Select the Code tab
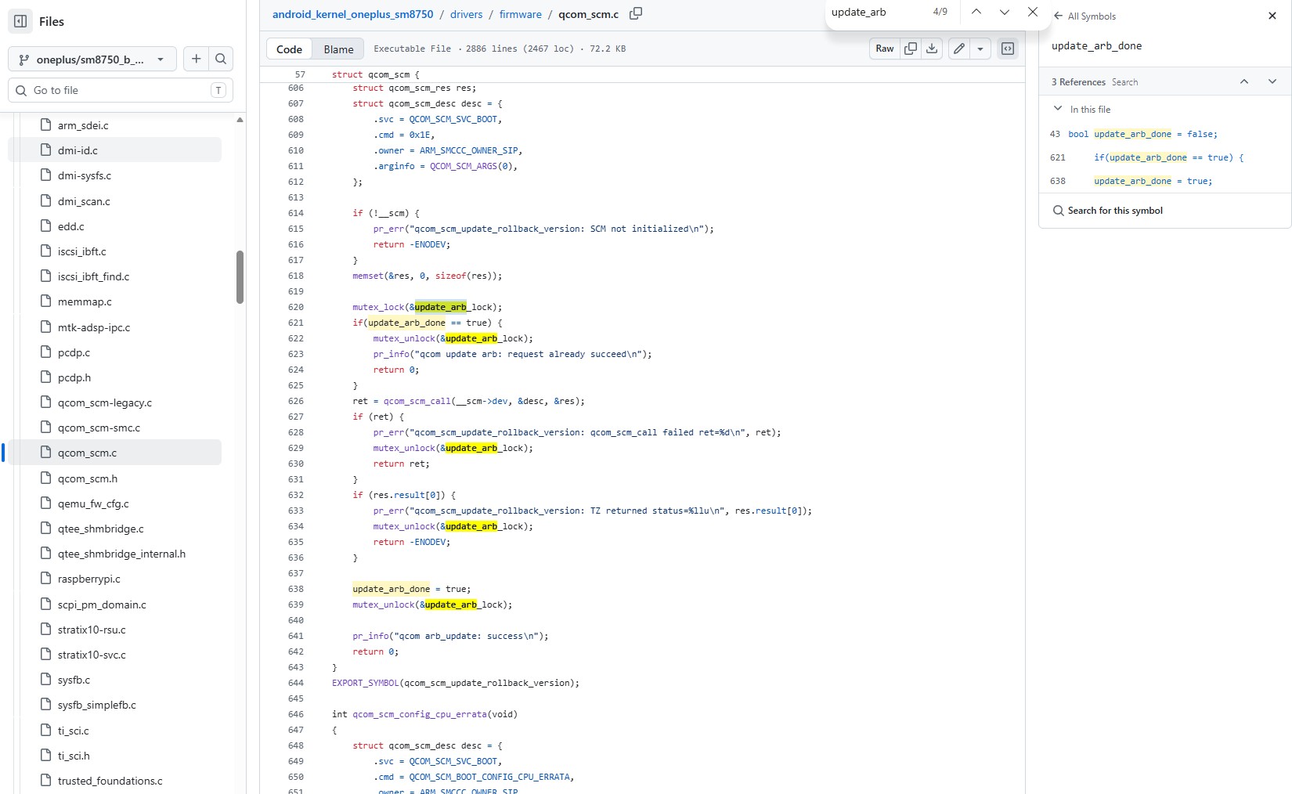 (x=289, y=49)
